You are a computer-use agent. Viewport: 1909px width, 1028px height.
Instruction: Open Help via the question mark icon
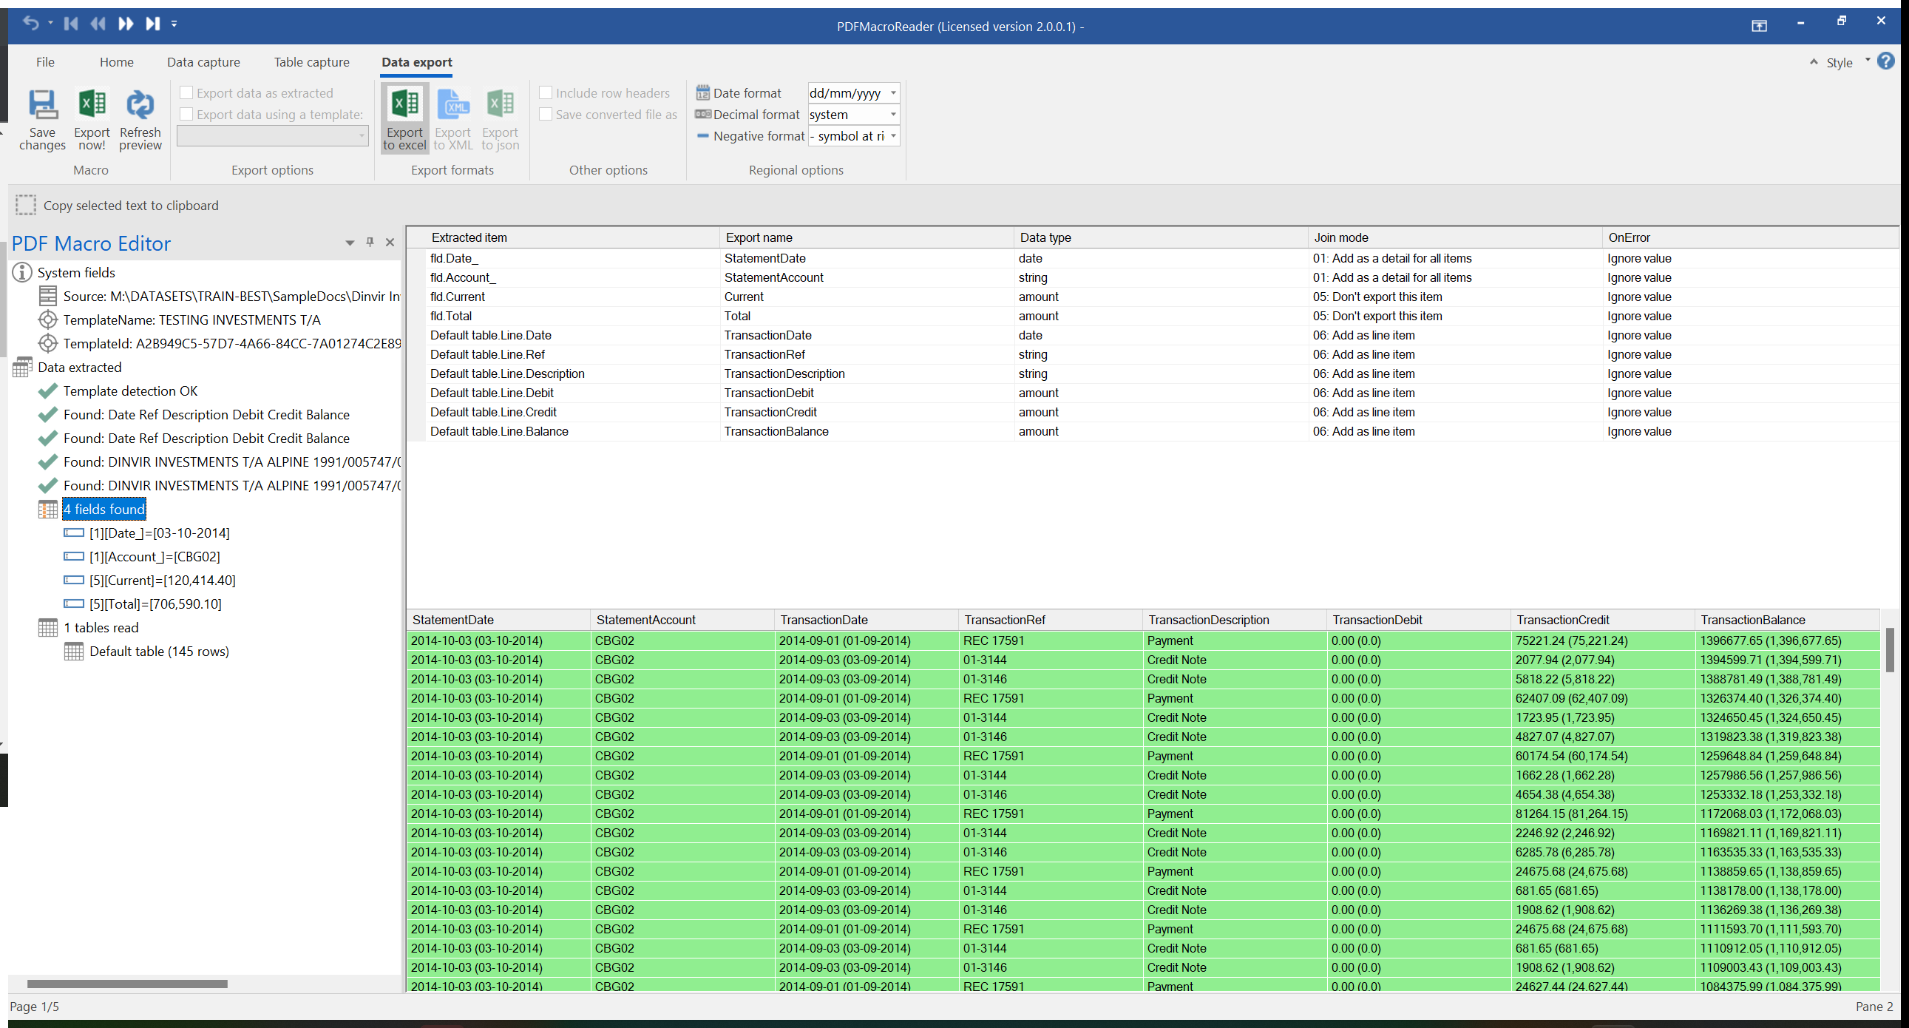click(1887, 61)
